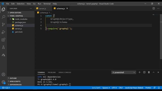Close the schema.js editor tab
This screenshot has width=162, height=91.
point(67,8)
